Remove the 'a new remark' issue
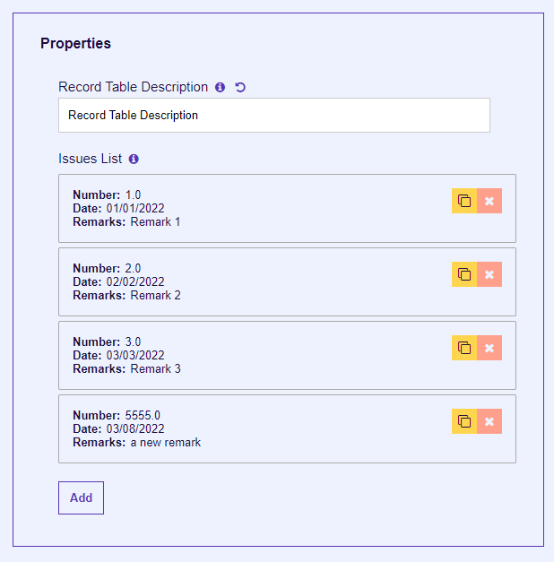Viewport: 554px width, 562px height. pos(489,421)
